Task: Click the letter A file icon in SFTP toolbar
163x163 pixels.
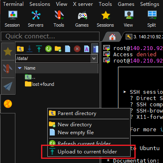Action: pos(87,49)
